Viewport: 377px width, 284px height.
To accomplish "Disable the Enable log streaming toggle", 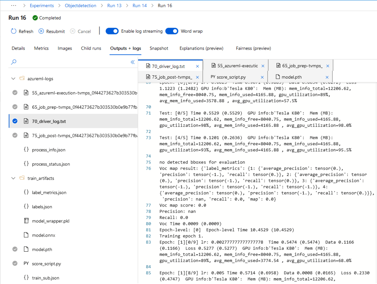I will click(x=112, y=31).
